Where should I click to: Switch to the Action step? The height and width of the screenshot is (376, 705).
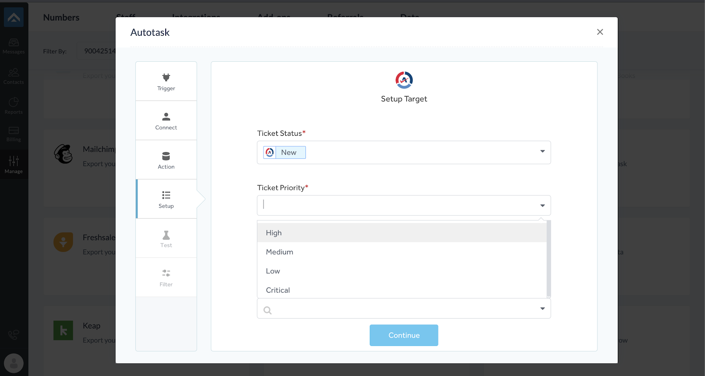(x=166, y=160)
